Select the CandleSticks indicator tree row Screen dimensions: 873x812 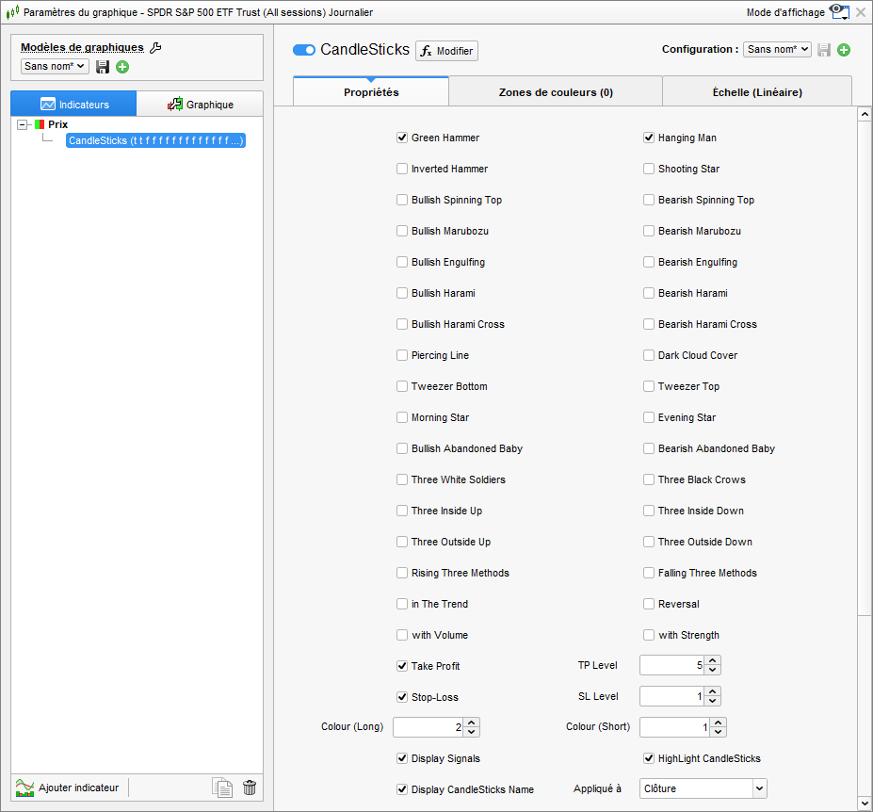(x=156, y=140)
